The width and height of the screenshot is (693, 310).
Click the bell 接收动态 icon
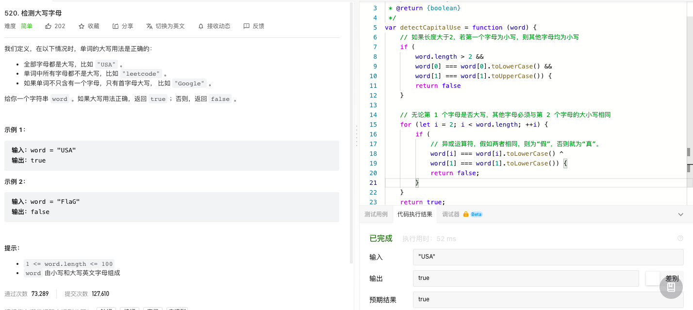coord(201,26)
